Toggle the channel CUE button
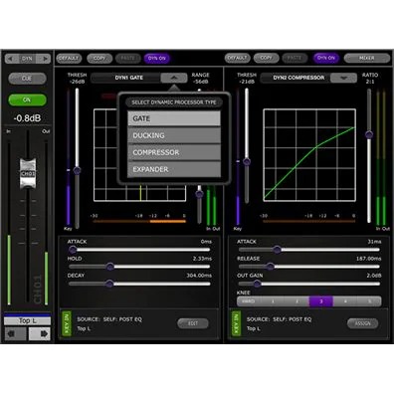 [27, 79]
